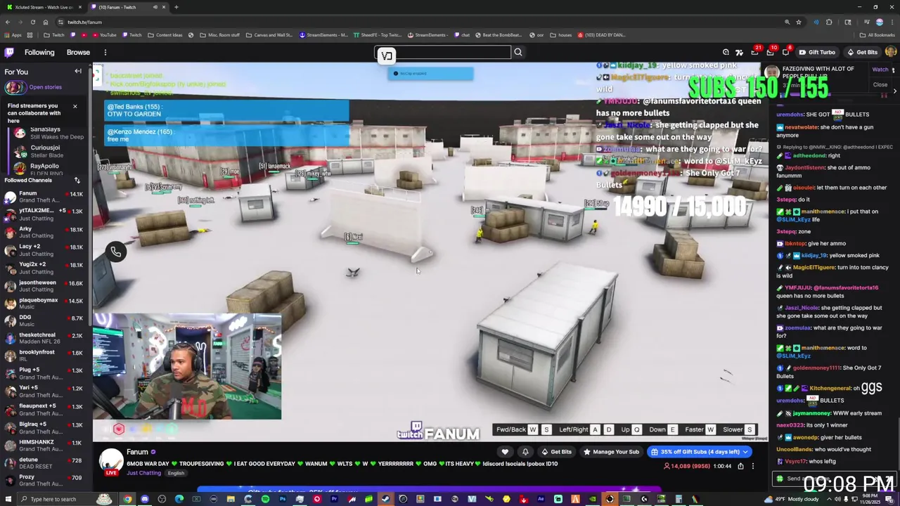900x506 pixels.
Task: Click Get Bits below the stream
Action: coord(556,452)
